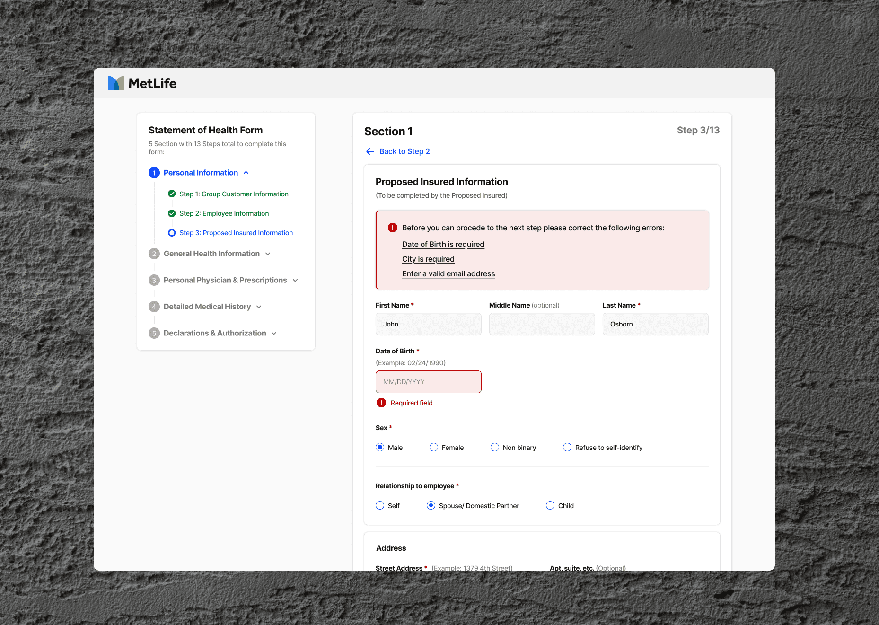This screenshot has height=625, width=879.
Task: Open Step 1: Group Customer Information
Action: tap(234, 194)
